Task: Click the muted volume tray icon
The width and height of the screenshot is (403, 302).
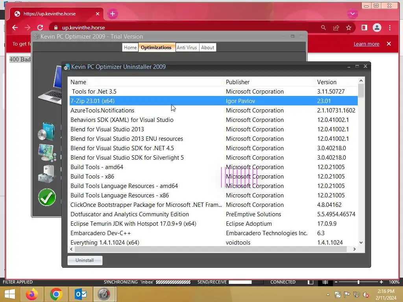Action: [x=366, y=295]
